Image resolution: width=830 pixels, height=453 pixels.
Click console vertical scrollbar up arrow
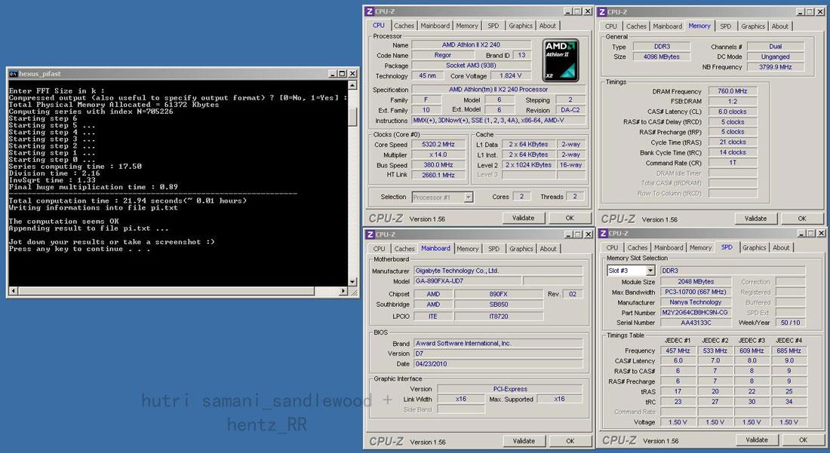click(x=352, y=84)
